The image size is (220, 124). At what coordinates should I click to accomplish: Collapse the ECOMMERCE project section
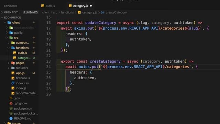point(2,18)
